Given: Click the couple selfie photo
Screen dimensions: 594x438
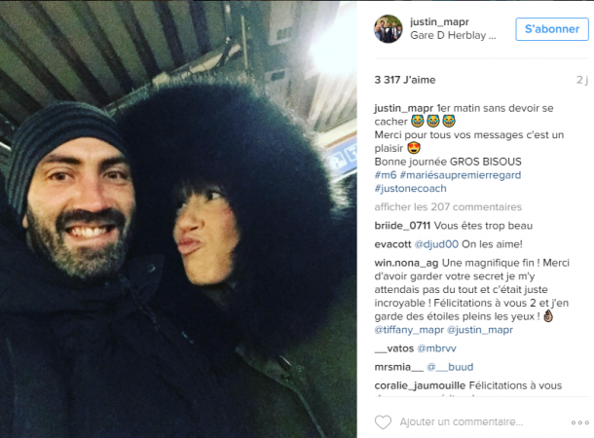Looking at the screenshot, I should point(178,220).
